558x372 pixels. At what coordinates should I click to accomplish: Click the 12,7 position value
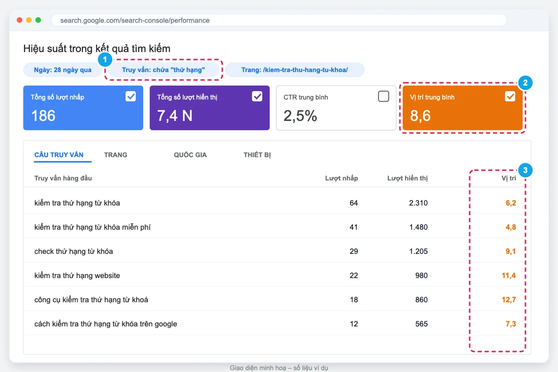(509, 299)
